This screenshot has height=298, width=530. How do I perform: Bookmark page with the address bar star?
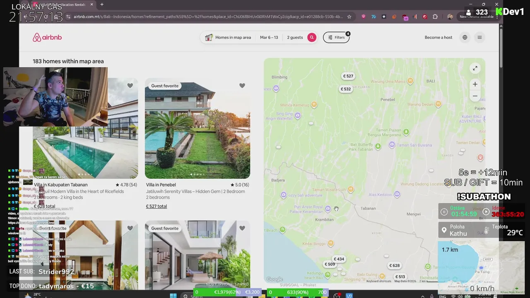click(349, 17)
